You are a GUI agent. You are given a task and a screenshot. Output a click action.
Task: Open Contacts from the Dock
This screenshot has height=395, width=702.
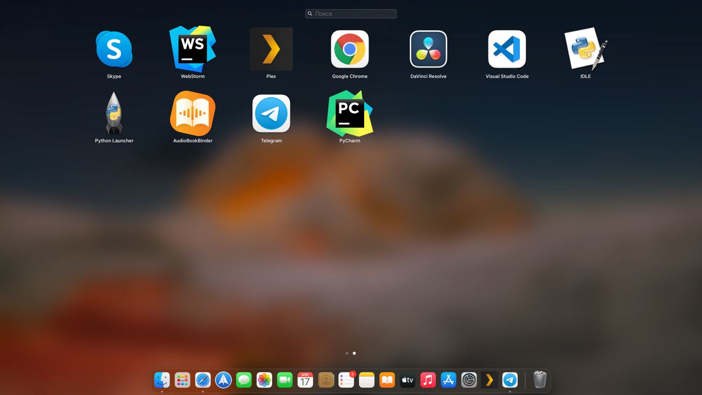(326, 380)
